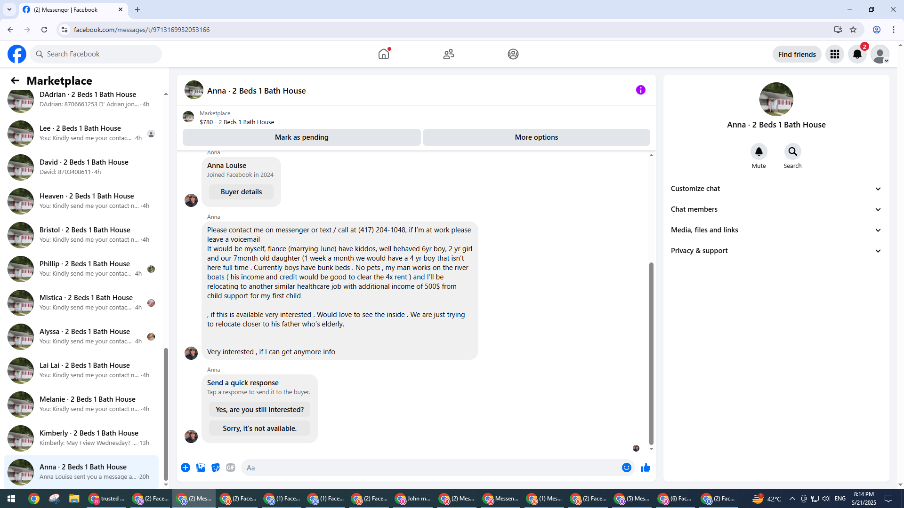Open the emoji picker in message box

point(626,468)
